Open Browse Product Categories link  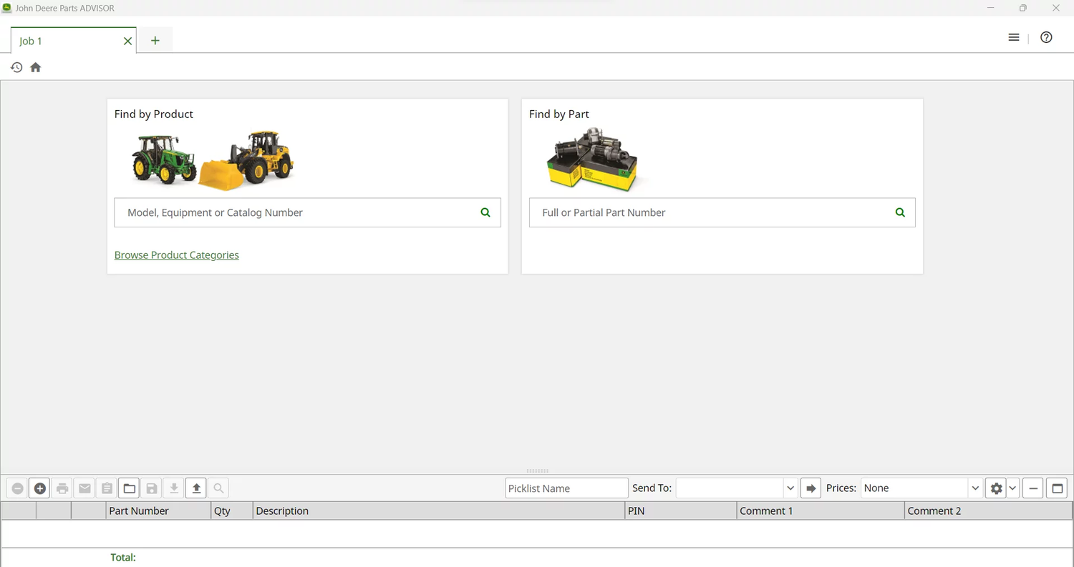(177, 255)
